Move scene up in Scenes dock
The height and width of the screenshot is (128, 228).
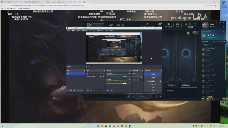[78, 90]
